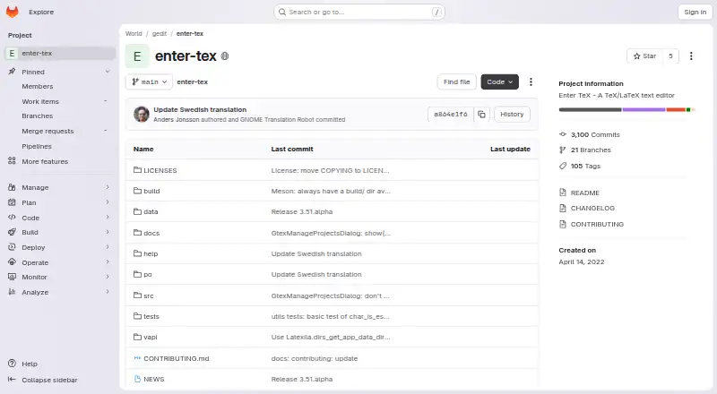The height and width of the screenshot is (394, 717).
Task: Open the gedit breadcrumb link
Action: point(160,33)
